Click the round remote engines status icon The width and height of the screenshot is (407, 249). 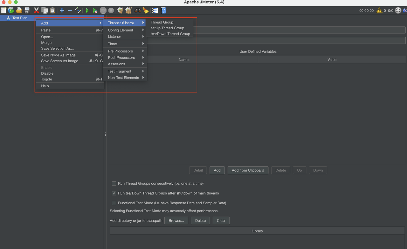pos(398,10)
